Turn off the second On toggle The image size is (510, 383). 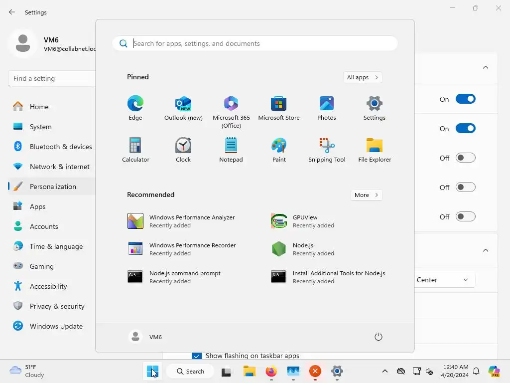click(x=466, y=128)
